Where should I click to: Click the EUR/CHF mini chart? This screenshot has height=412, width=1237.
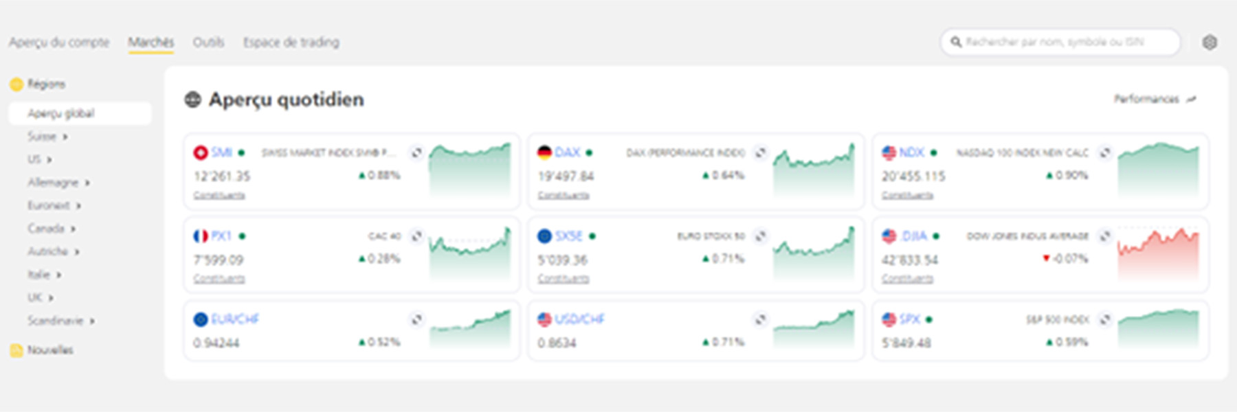(x=470, y=328)
